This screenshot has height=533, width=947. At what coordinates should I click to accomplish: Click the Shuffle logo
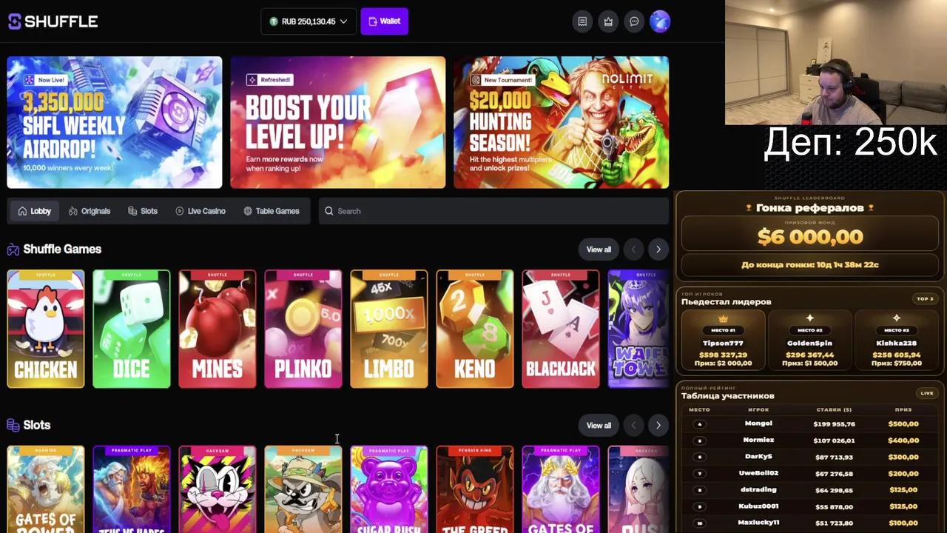point(53,21)
